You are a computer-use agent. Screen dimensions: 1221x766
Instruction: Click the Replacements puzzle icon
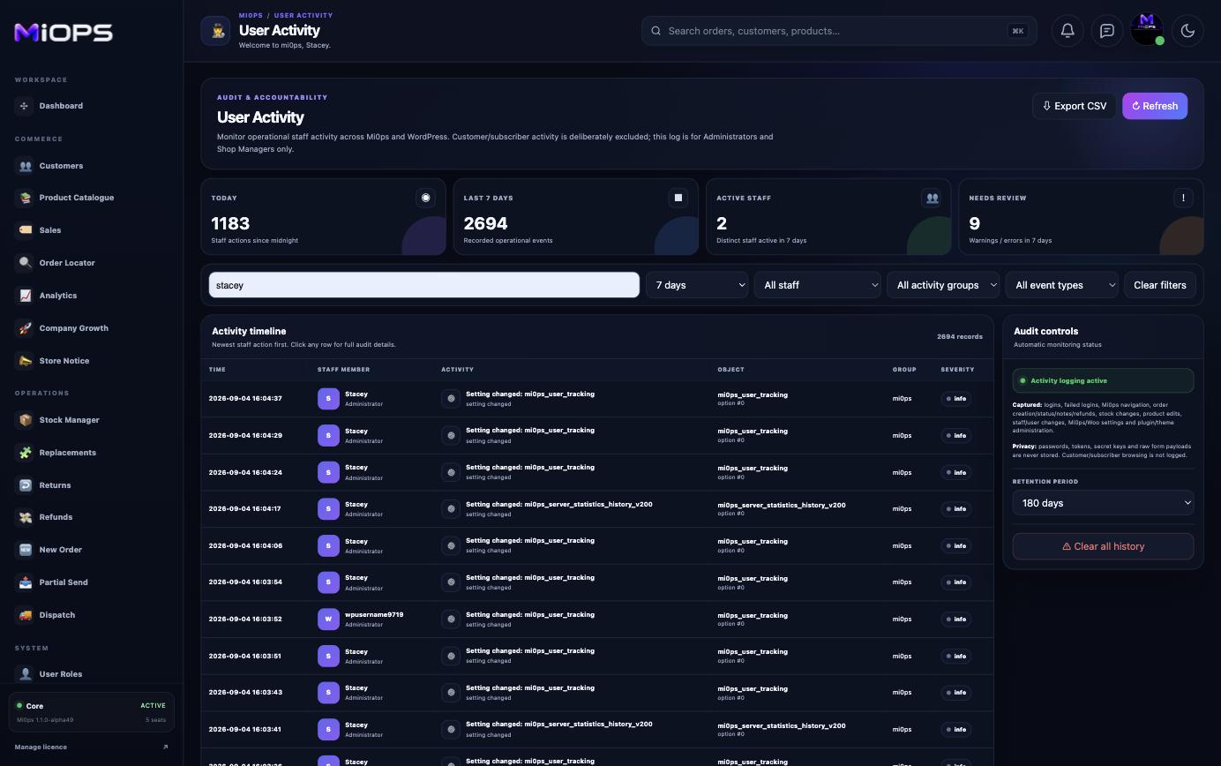coord(25,453)
